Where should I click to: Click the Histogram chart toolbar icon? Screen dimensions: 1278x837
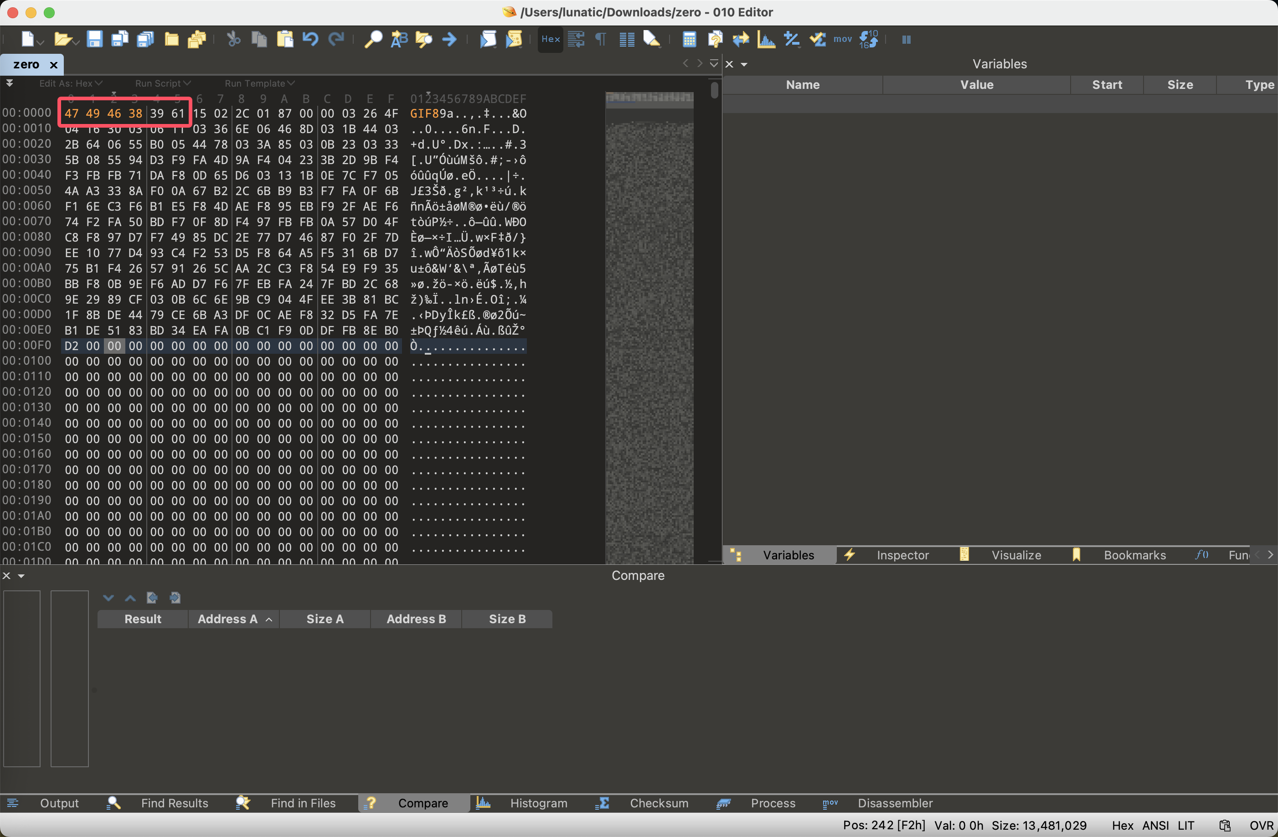766,39
